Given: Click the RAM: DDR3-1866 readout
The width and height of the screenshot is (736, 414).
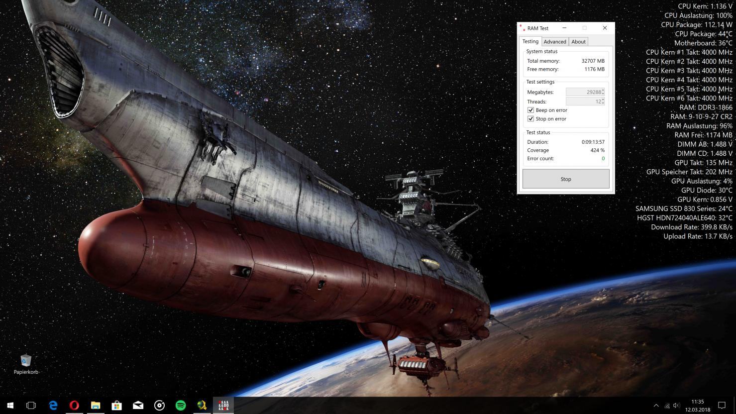Looking at the screenshot, I should (x=706, y=107).
